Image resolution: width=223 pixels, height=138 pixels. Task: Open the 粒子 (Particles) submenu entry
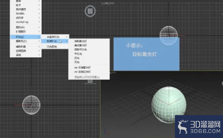(x=26, y=5)
